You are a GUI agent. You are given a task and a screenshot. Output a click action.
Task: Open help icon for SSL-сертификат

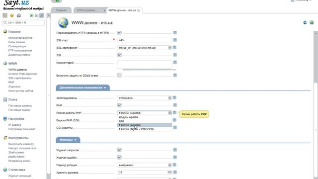pos(175,48)
